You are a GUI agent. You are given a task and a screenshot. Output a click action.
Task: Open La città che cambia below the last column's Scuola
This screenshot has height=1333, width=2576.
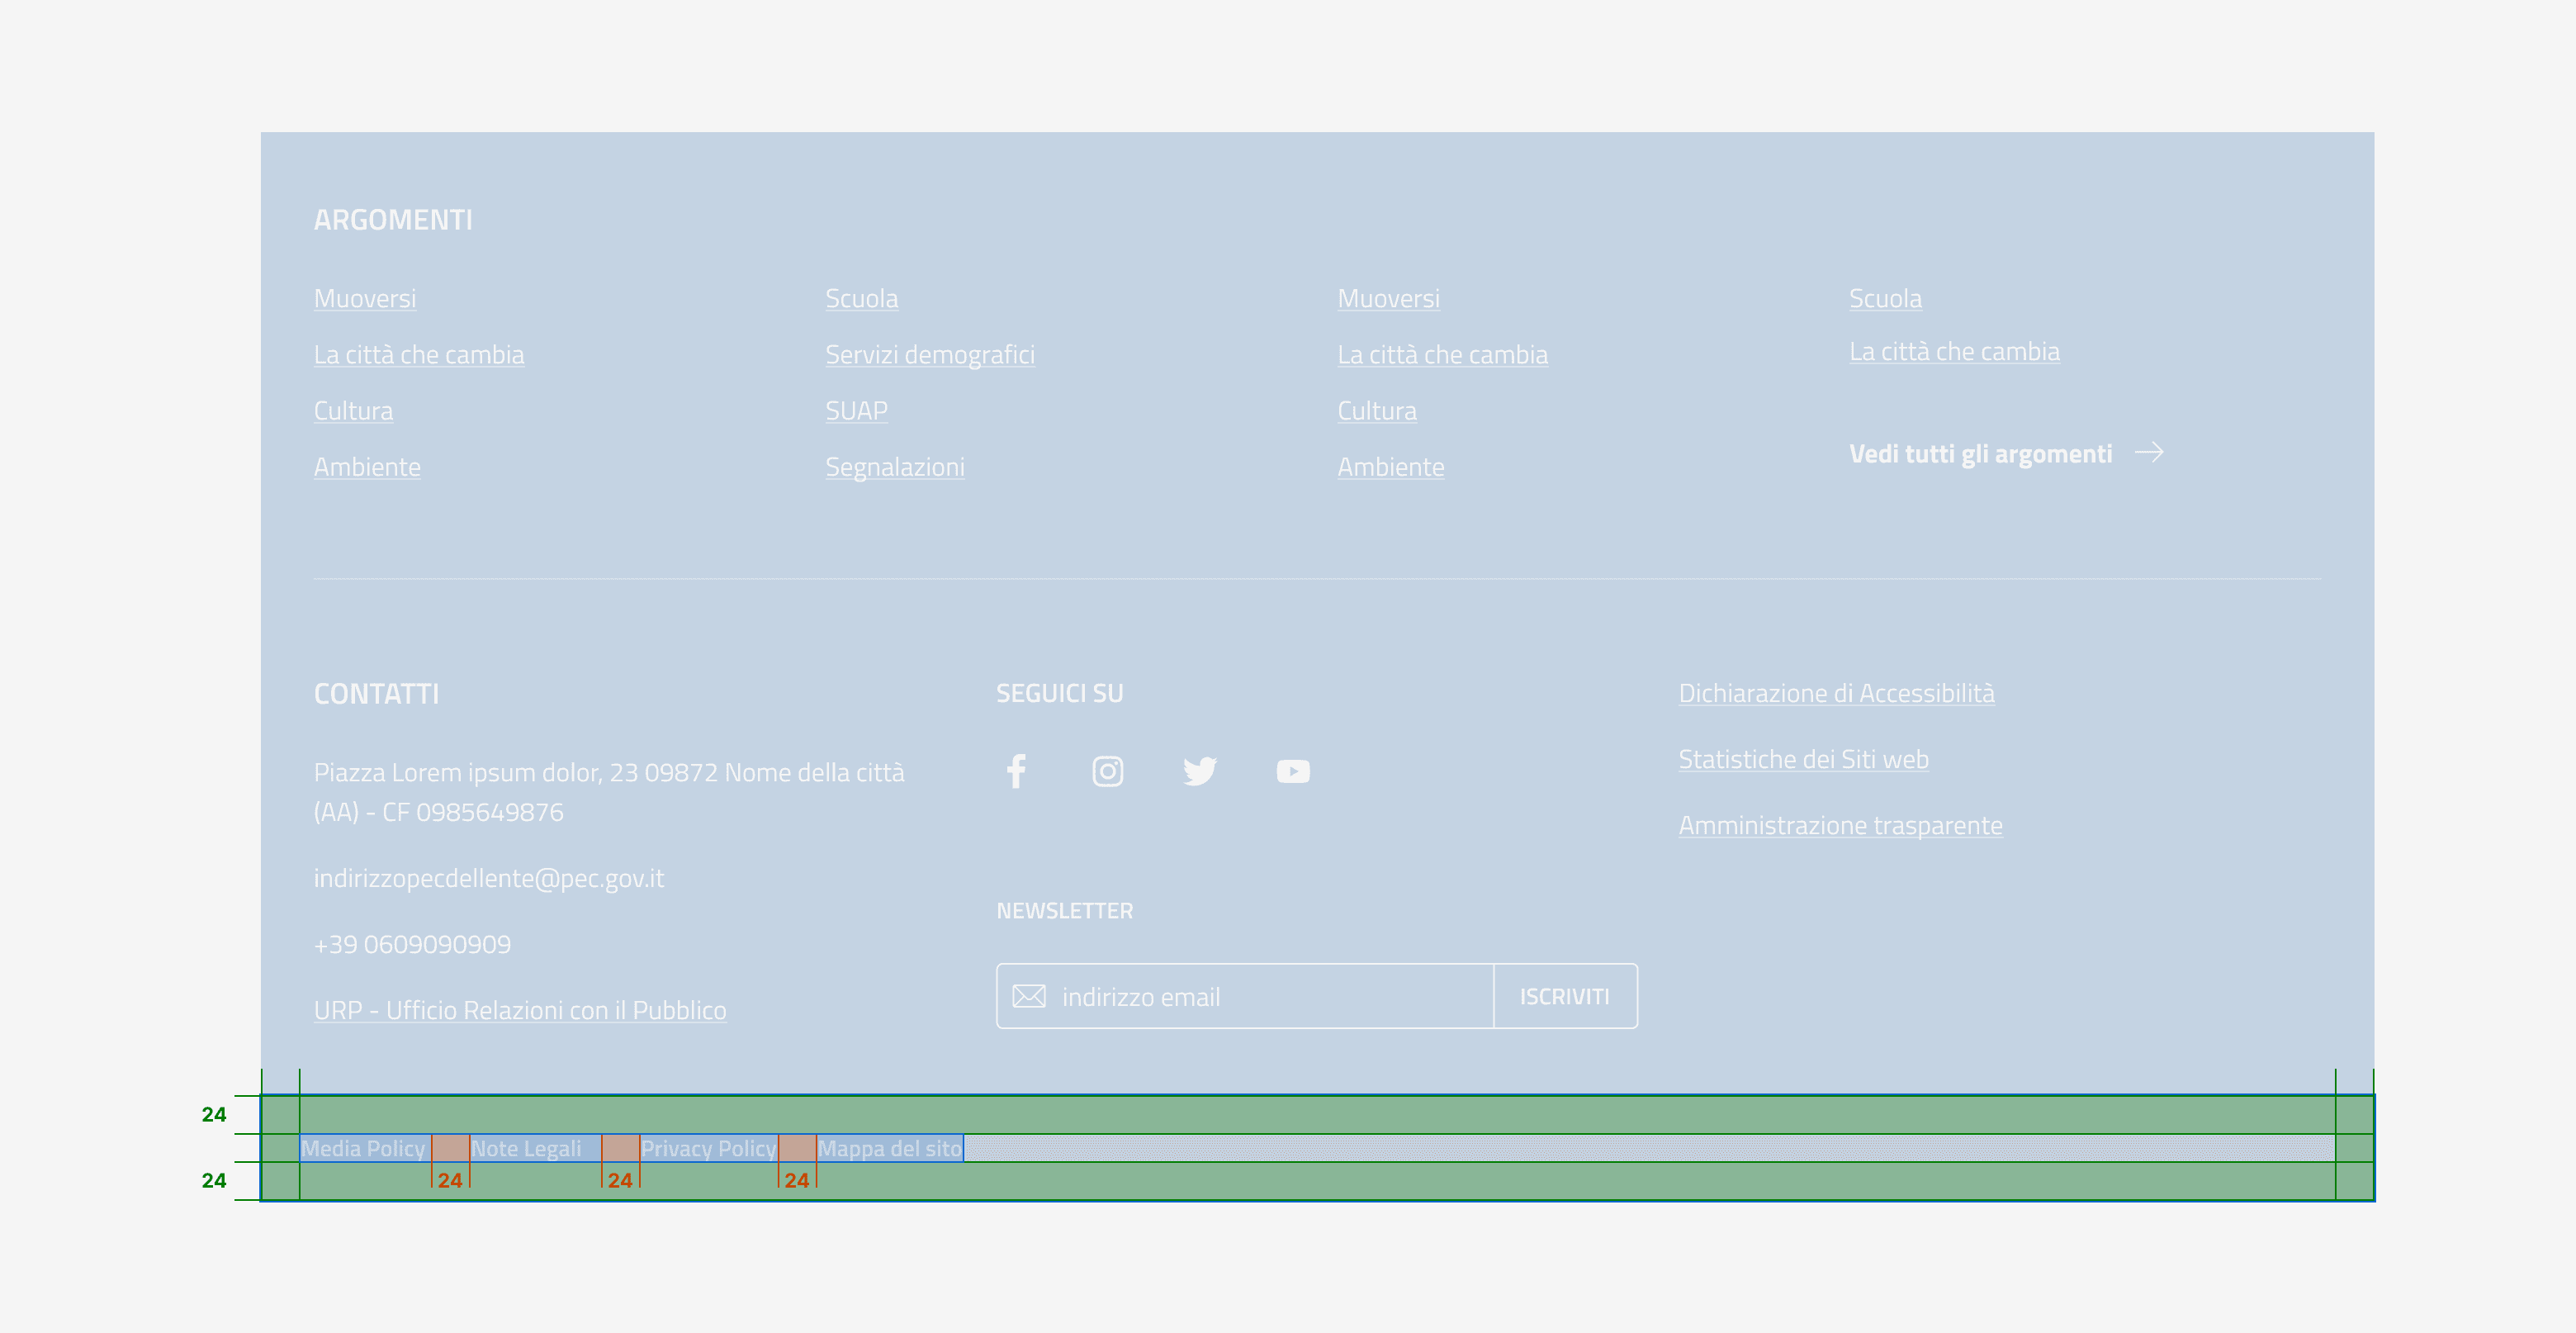(x=1954, y=352)
